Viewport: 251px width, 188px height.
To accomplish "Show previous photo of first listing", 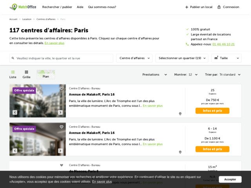I will [x=15, y=112].
